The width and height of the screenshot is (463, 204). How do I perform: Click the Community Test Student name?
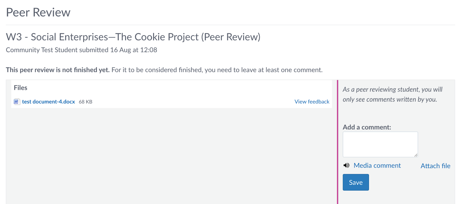(42, 50)
